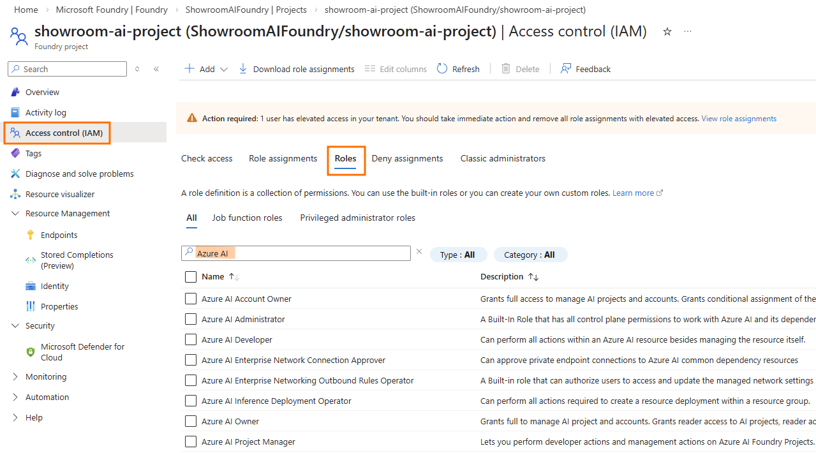Select the Privileged administrator roles tab

[x=357, y=218]
